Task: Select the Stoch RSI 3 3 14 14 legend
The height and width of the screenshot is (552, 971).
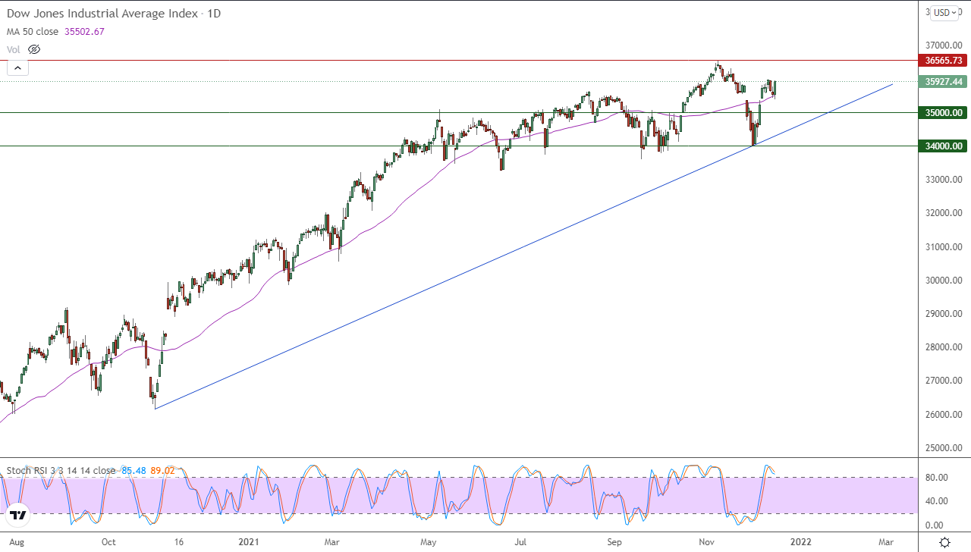Action: [61, 471]
